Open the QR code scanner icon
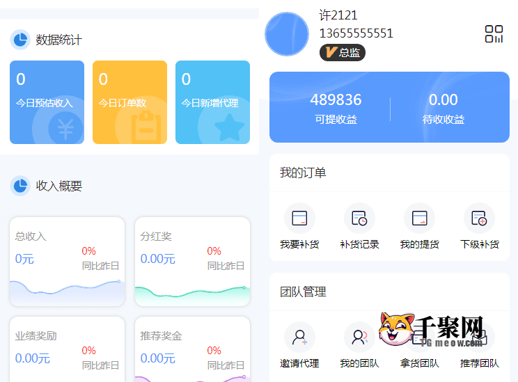518x382 pixels. 494,33
